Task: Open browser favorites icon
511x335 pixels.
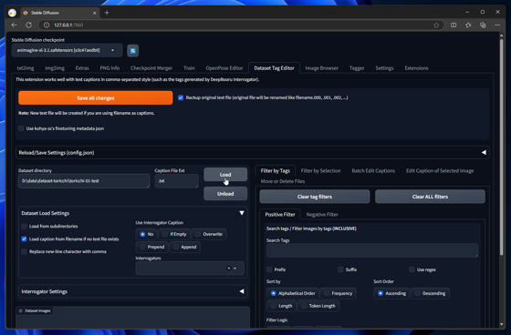Action: (x=468, y=25)
